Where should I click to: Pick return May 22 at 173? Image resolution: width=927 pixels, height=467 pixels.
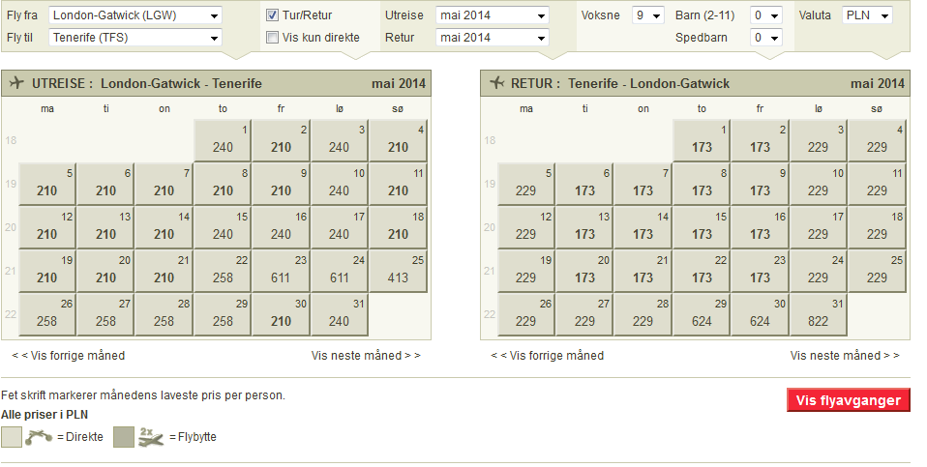coord(702,272)
